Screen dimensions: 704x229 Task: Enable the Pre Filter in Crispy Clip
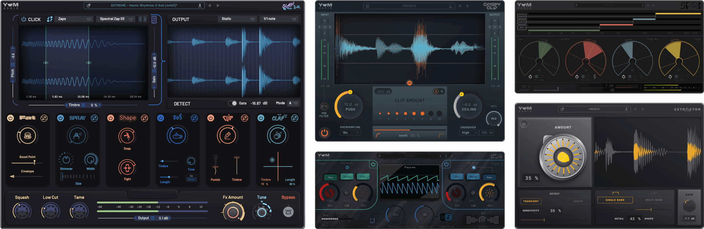coord(324,106)
